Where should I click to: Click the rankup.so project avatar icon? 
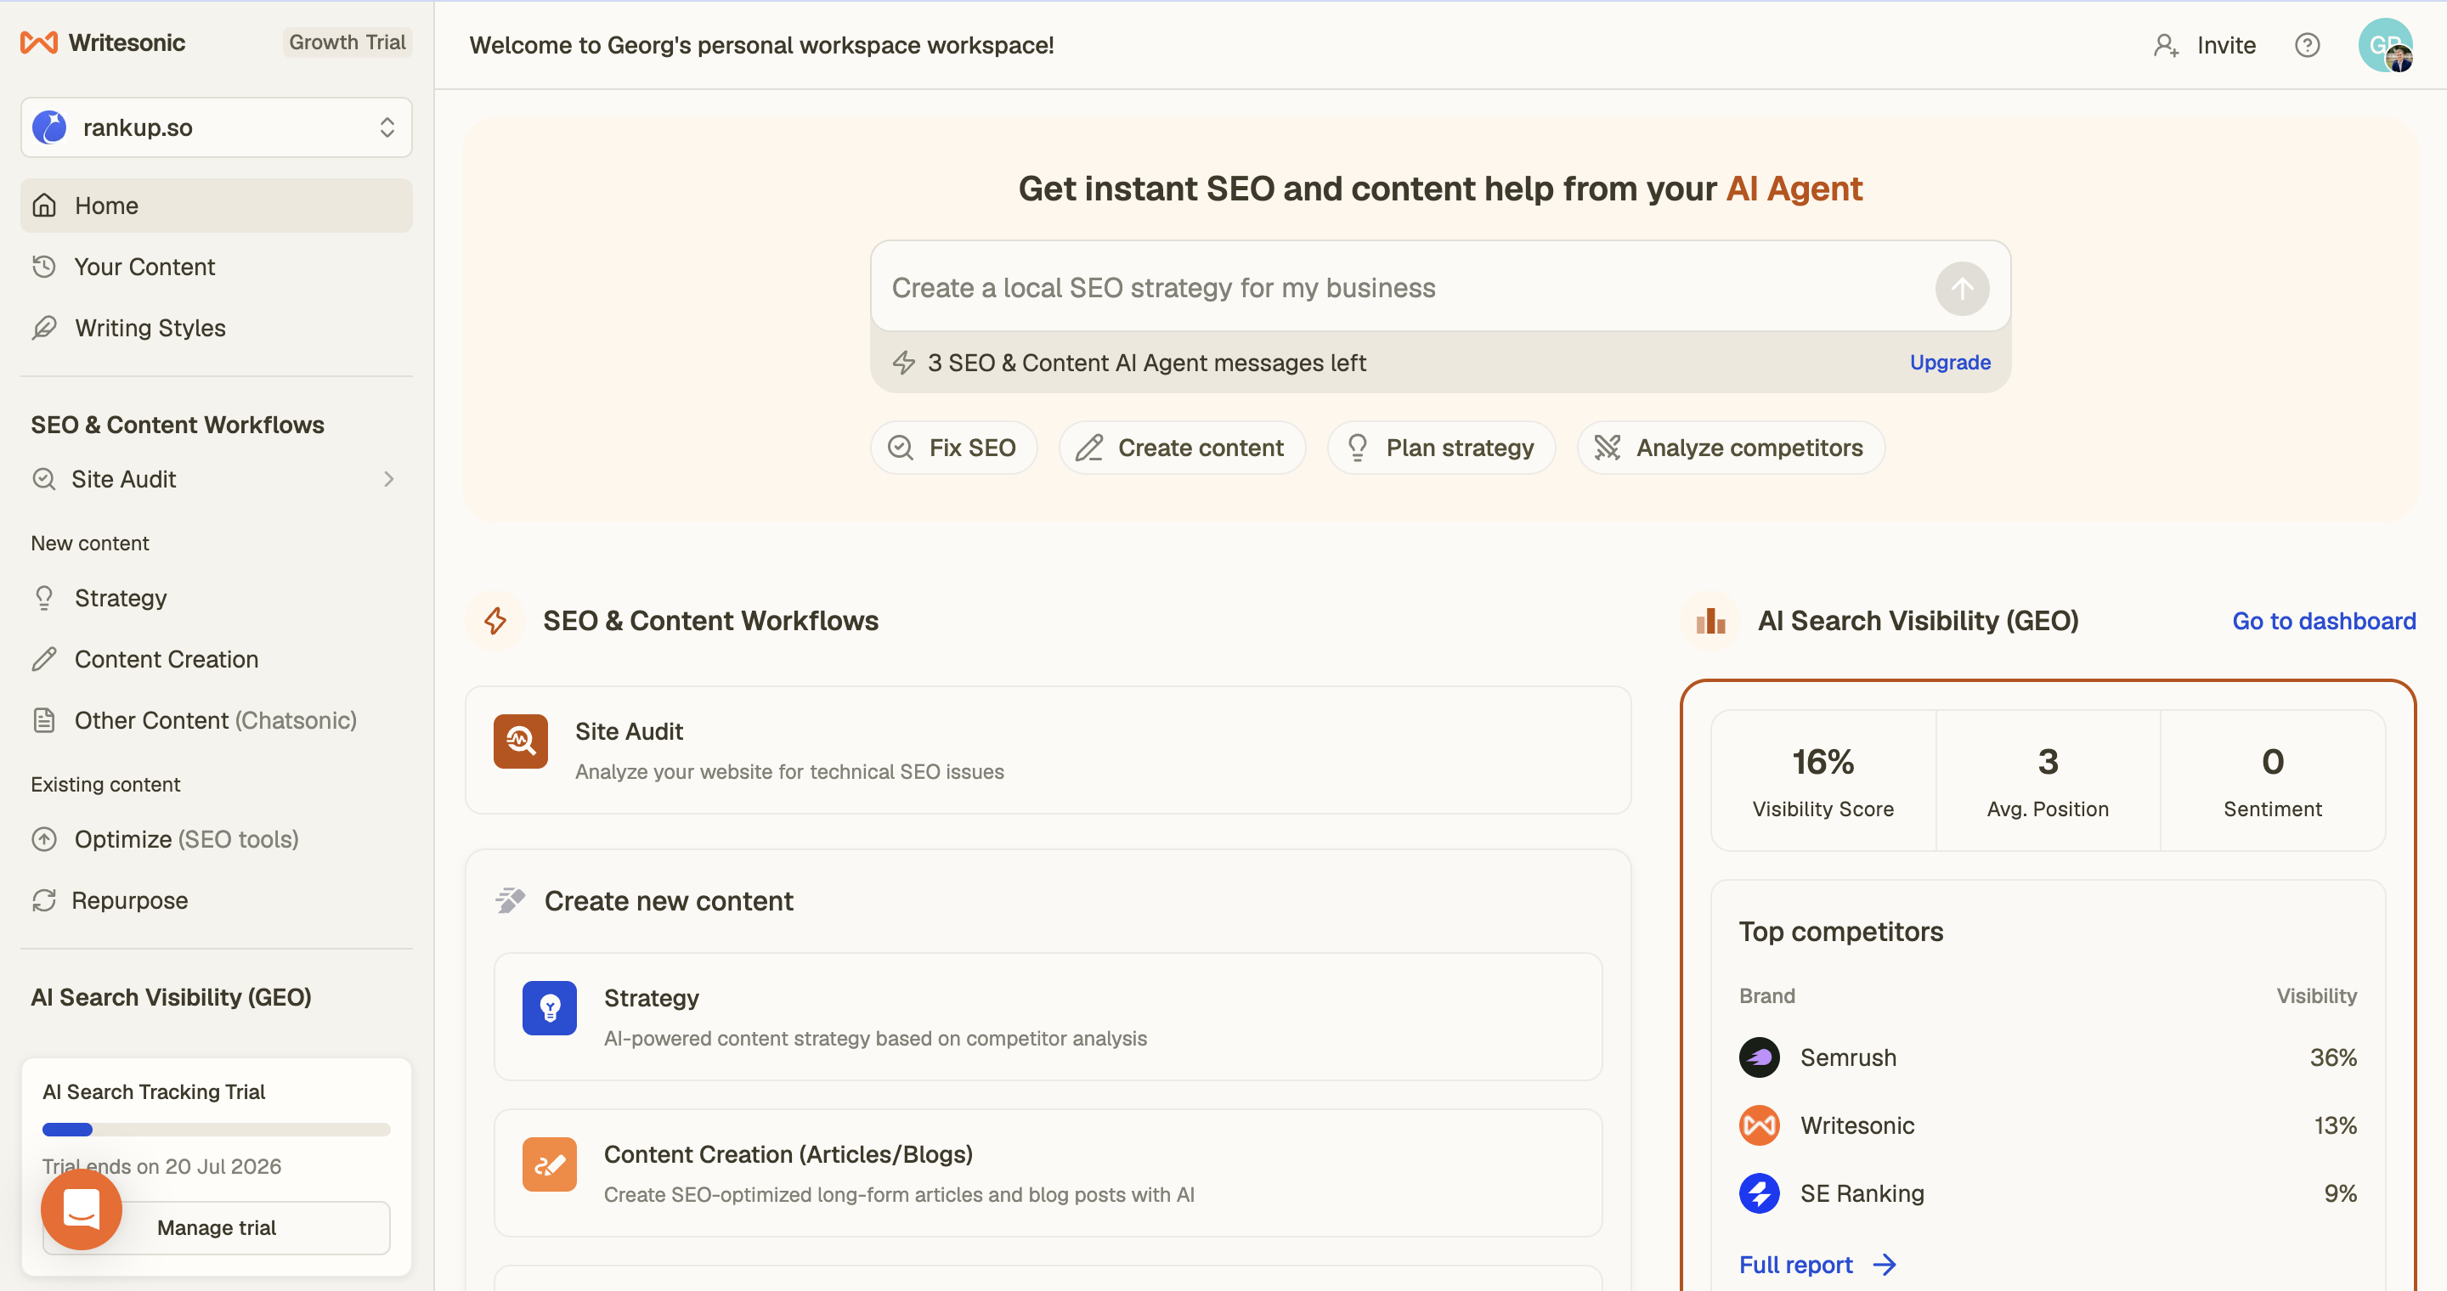tap(49, 127)
